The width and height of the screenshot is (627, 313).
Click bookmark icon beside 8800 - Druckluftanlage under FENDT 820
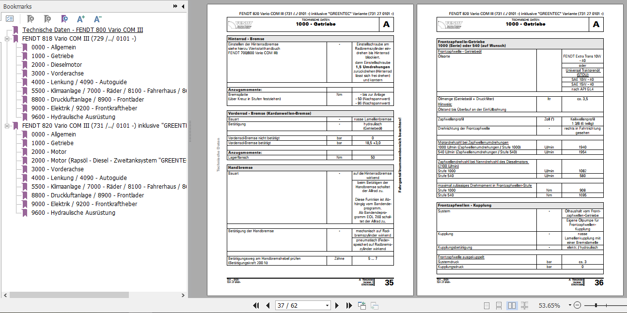[25, 195]
